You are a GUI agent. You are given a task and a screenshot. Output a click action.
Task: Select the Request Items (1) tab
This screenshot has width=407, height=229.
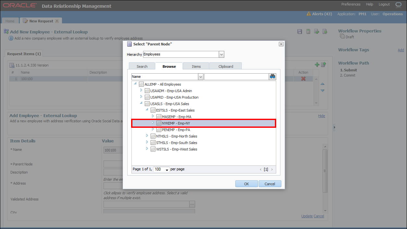click(24, 54)
